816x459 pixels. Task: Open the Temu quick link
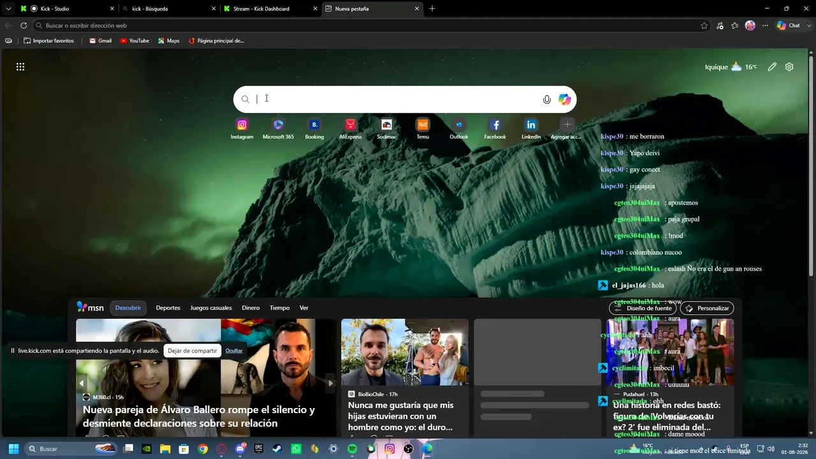pyautogui.click(x=423, y=125)
